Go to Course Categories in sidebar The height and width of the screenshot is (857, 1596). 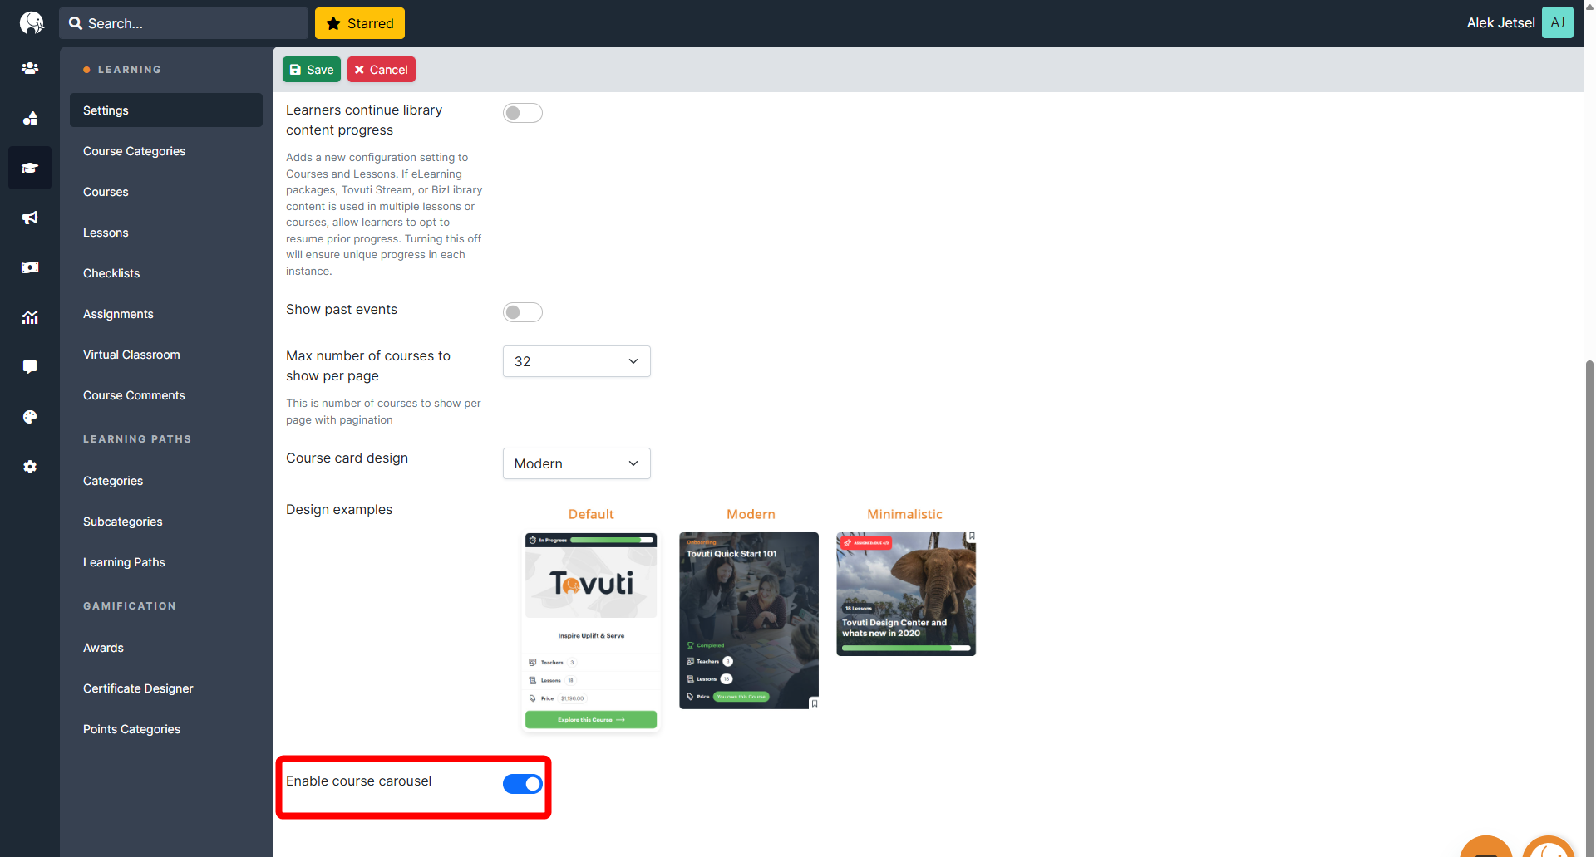[x=134, y=151]
